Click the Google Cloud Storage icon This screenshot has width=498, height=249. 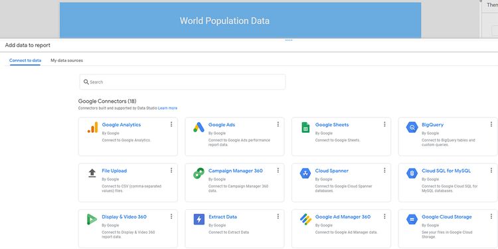point(412,220)
